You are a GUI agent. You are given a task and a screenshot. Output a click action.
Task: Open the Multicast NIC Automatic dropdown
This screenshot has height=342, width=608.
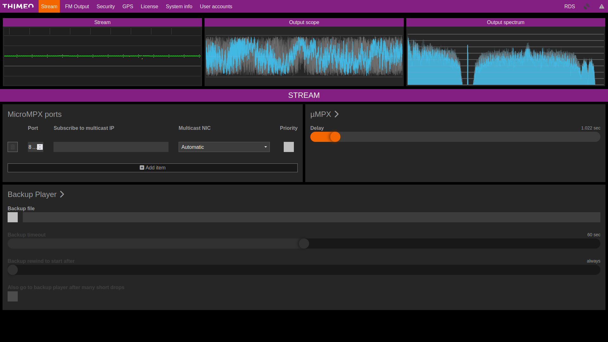tap(224, 147)
